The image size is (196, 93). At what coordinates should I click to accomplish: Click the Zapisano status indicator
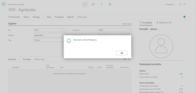pos(169,4)
